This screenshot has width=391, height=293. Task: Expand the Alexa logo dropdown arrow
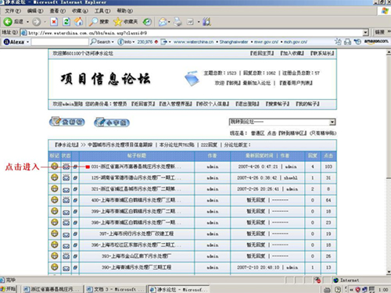(27, 42)
